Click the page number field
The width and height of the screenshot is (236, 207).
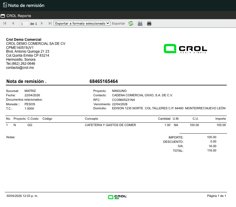pyautogui.click(x=24, y=24)
